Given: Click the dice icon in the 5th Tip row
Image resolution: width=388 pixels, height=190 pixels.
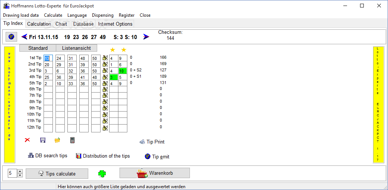Looking at the screenshot, I should tap(105, 83).
